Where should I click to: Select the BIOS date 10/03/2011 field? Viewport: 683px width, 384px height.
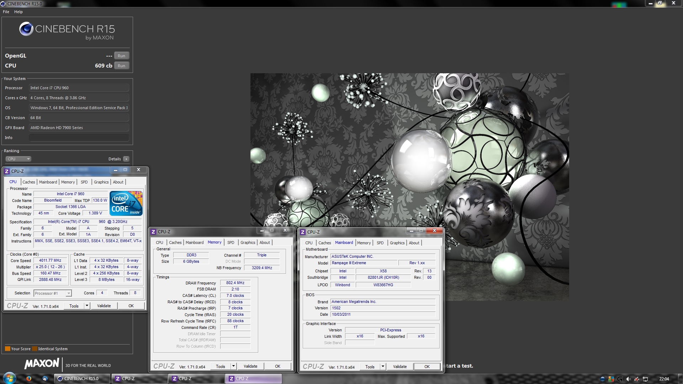[x=383, y=315]
